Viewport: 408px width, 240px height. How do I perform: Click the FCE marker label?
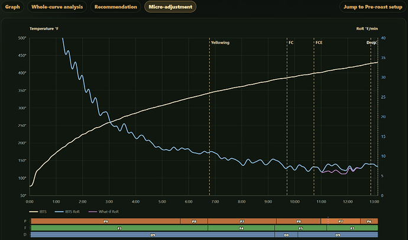click(x=319, y=43)
